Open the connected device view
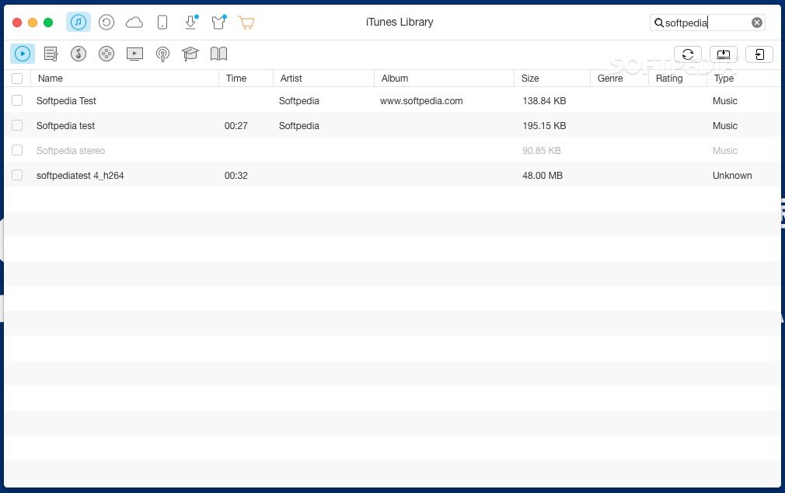The height and width of the screenshot is (493, 785). [162, 22]
